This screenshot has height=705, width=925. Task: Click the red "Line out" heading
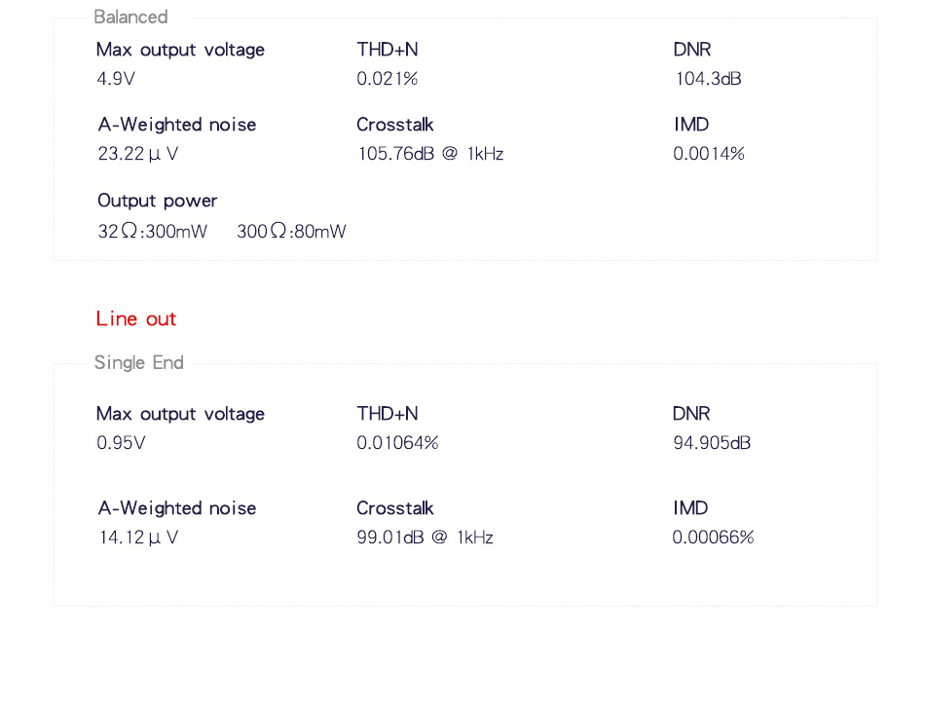coord(136,319)
